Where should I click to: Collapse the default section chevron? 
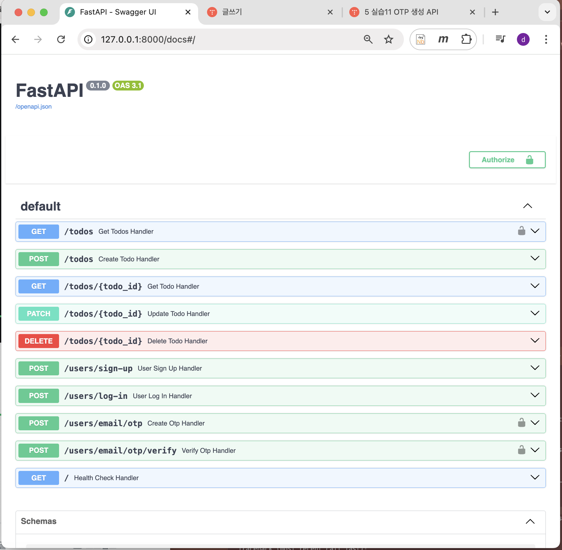pos(528,206)
